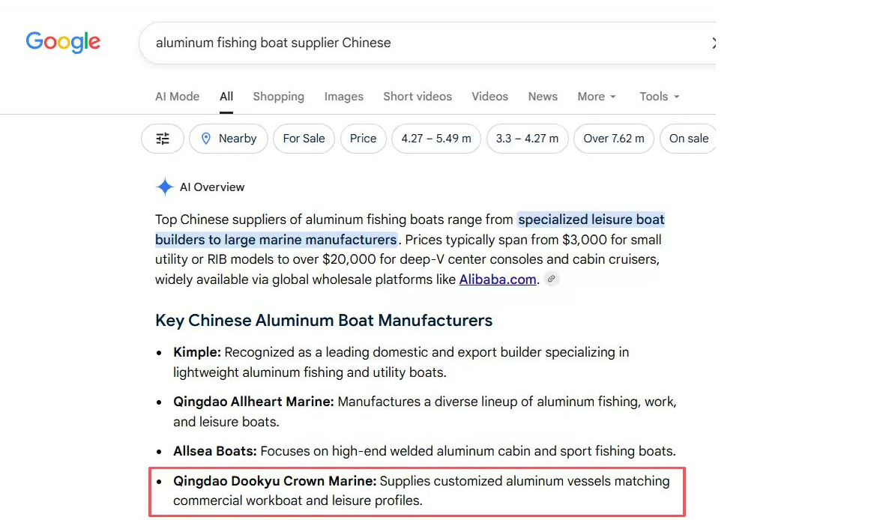Viewport: 871px width, 520px height.
Task: Click the 'AI Overview' label text
Action: coord(212,187)
